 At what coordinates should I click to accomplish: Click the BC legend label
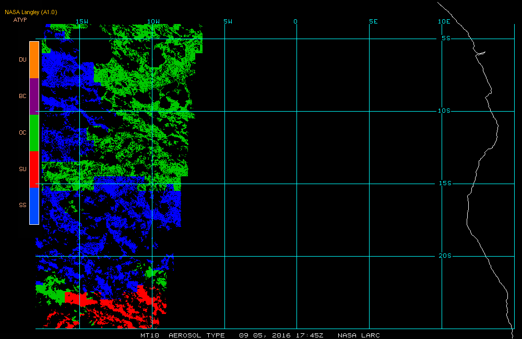click(x=22, y=96)
